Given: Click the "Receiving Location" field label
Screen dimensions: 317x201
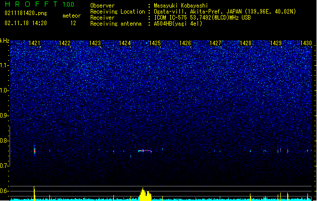Looking at the screenshot, I should click(117, 12).
